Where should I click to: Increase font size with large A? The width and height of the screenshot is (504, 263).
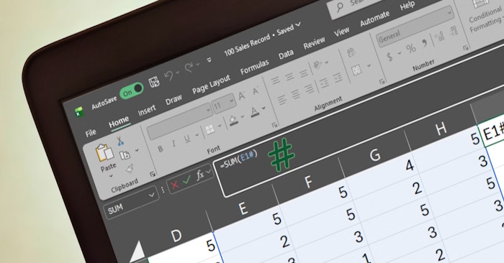pos(242,96)
